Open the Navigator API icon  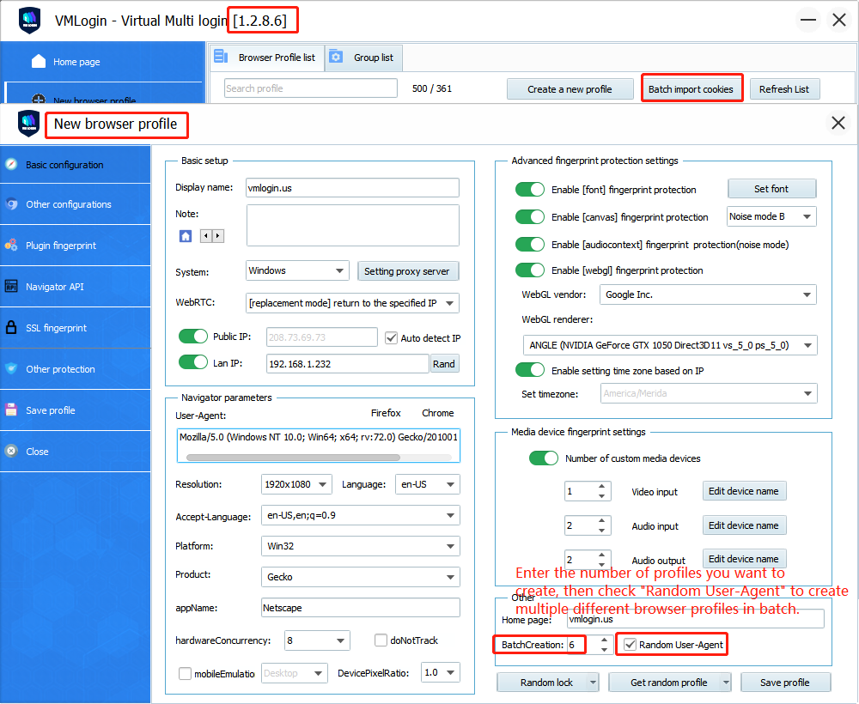(x=11, y=287)
